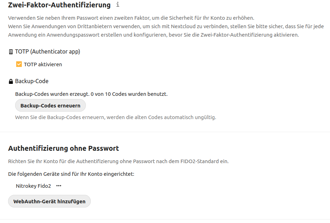This screenshot has height=223, width=330.
Task: Click the TOTP authenticator app icon
Action: coord(11,52)
